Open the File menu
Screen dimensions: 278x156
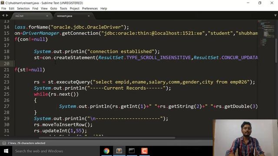(4, 9)
